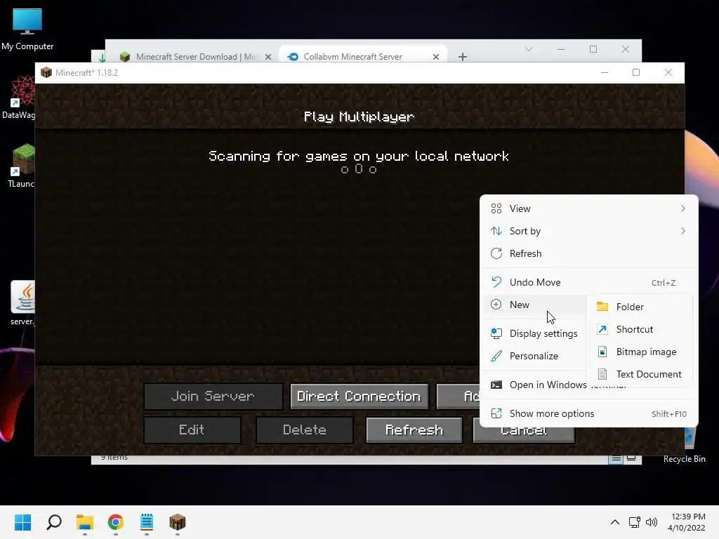Open volume tray icon

[x=651, y=522]
